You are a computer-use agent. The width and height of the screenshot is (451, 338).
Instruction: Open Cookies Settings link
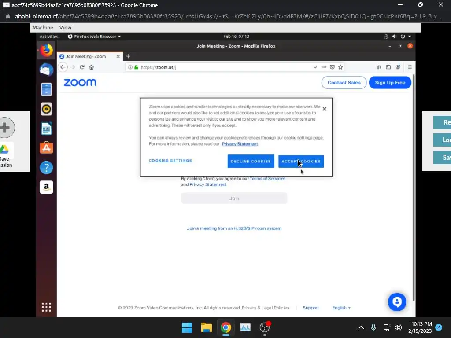point(170,160)
